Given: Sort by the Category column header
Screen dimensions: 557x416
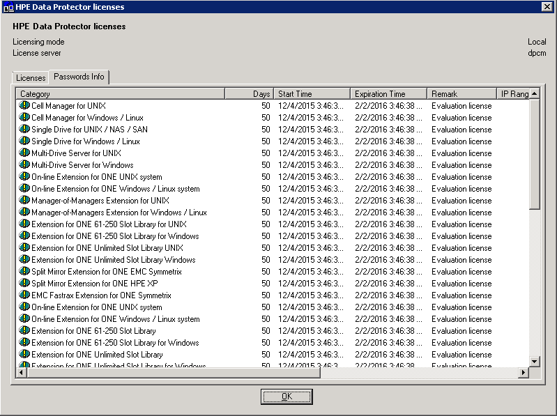Looking at the screenshot, I should tap(121, 93).
